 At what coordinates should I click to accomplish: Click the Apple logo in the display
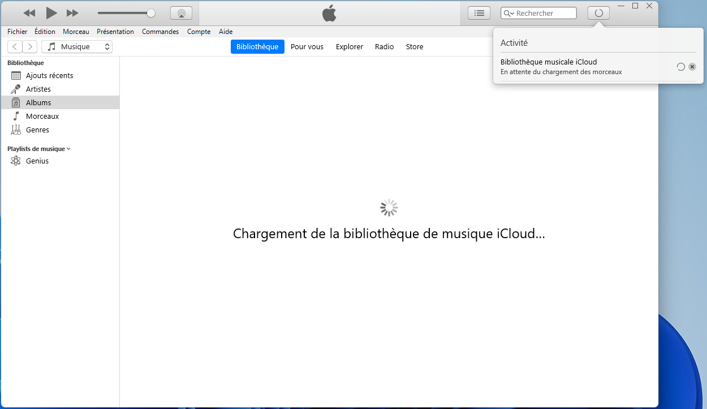point(330,13)
